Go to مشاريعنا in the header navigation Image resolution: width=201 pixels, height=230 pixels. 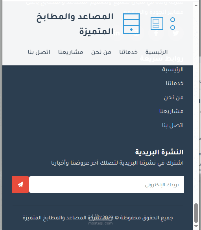tap(71, 52)
